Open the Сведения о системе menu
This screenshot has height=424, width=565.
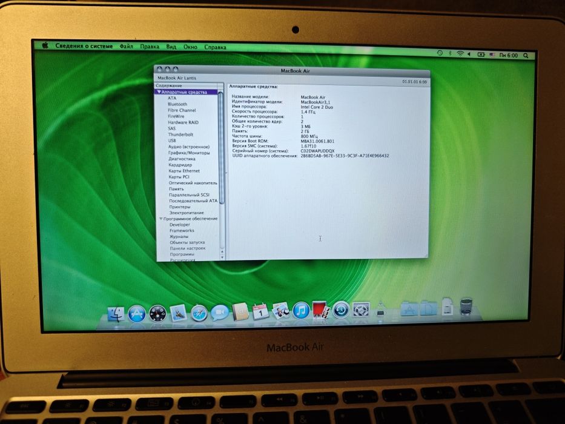point(84,46)
